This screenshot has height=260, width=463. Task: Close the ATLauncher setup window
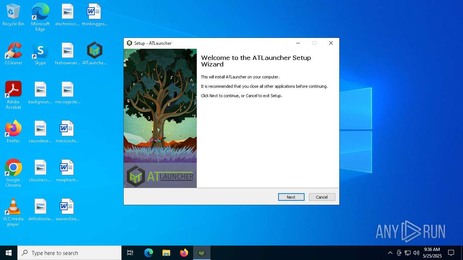(331, 43)
